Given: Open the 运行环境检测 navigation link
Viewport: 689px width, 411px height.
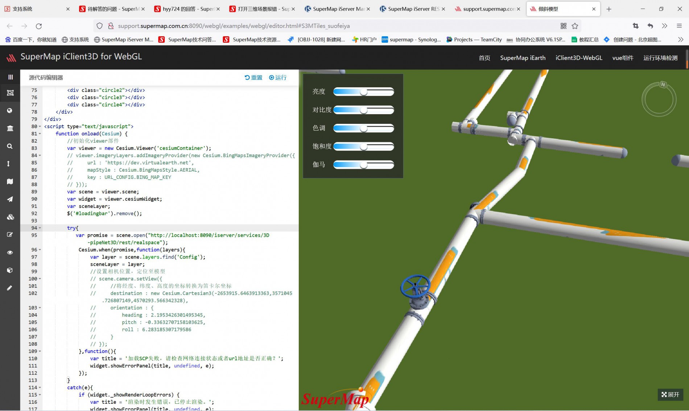Looking at the screenshot, I should (660, 58).
